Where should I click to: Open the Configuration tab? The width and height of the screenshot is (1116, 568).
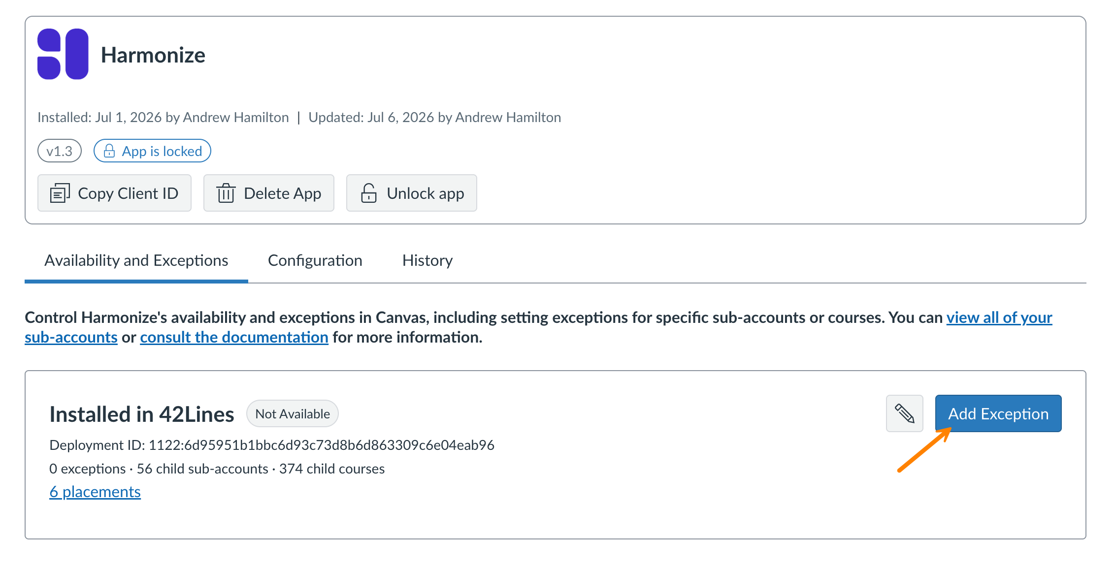(x=315, y=260)
